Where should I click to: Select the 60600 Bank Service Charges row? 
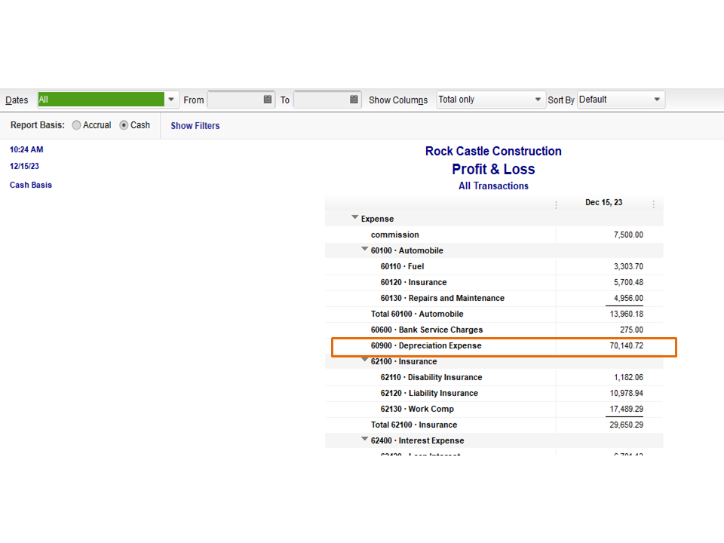pyautogui.click(x=494, y=330)
